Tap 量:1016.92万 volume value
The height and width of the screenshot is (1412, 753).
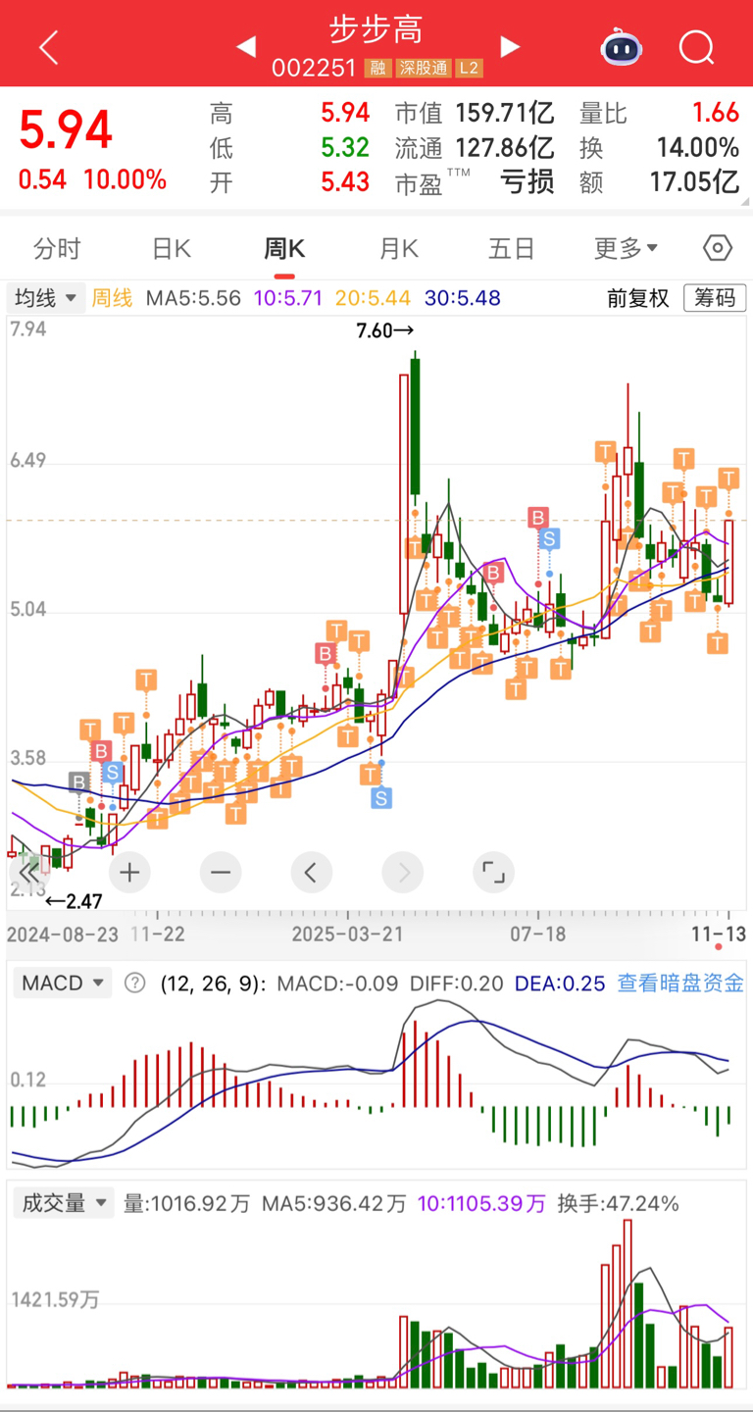tap(188, 1203)
